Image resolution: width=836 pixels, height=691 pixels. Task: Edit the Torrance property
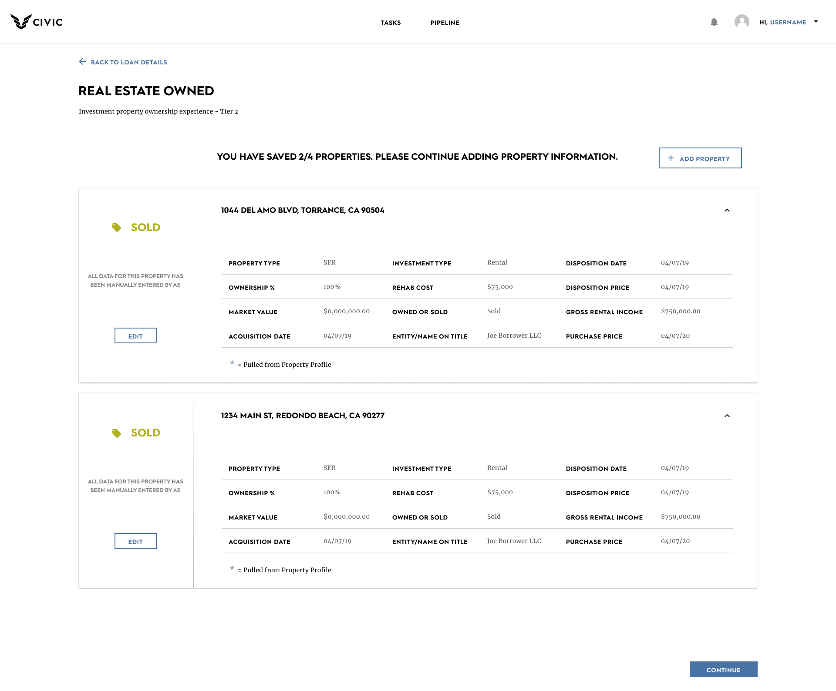[x=135, y=336]
